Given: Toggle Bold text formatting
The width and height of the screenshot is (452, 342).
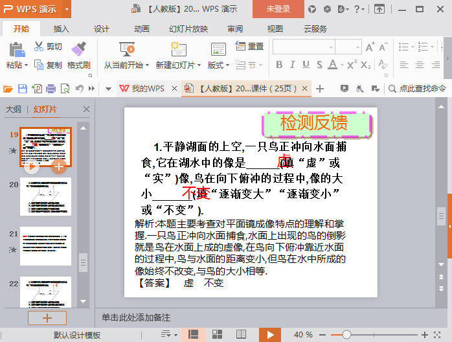Looking at the screenshot, I should 279,65.
